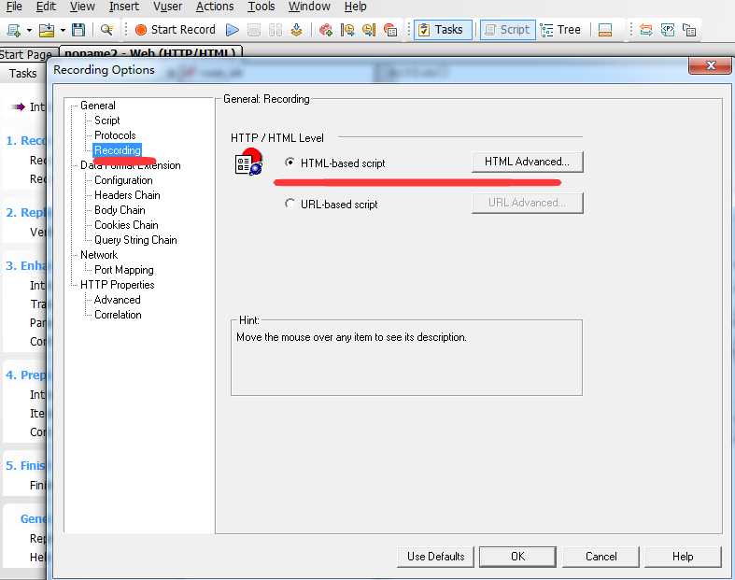The width and height of the screenshot is (735, 580).
Task: Click the Run replay play arrow icon
Action: click(233, 30)
